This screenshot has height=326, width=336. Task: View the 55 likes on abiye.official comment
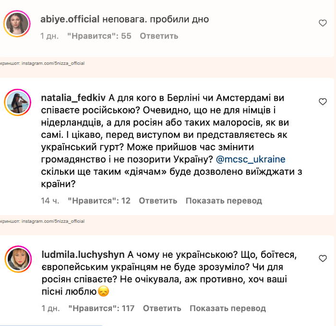click(x=99, y=36)
